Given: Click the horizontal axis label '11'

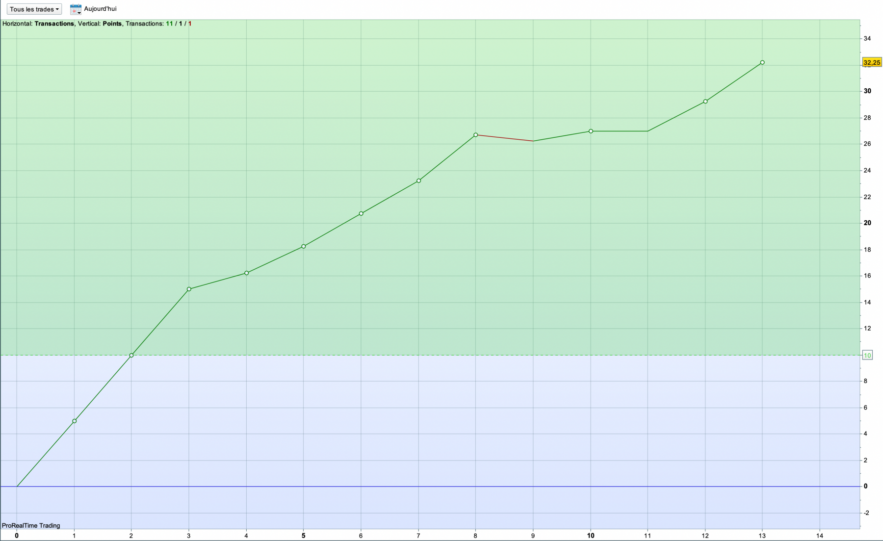Looking at the screenshot, I should [x=648, y=536].
